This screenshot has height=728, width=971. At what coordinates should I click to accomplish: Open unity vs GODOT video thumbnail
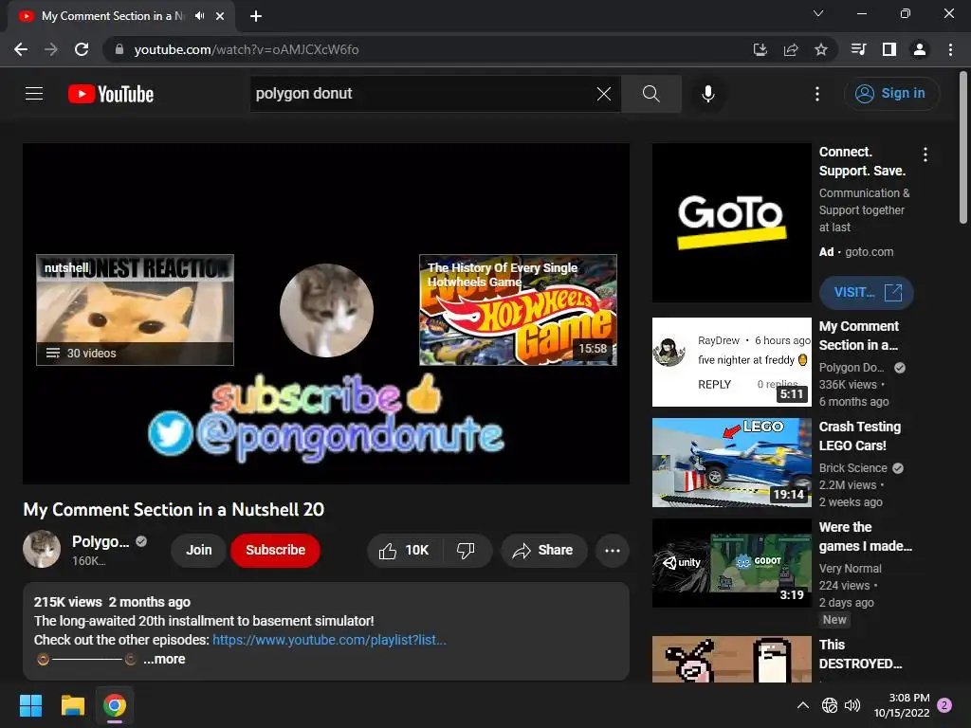[731, 563]
